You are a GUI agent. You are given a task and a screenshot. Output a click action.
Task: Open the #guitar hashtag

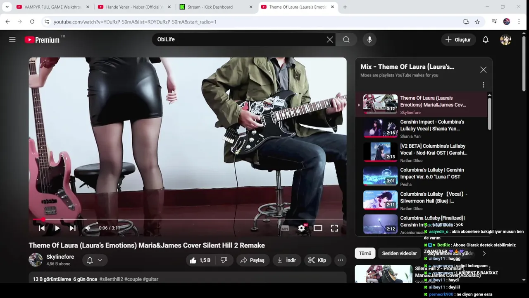pyautogui.click(x=150, y=279)
